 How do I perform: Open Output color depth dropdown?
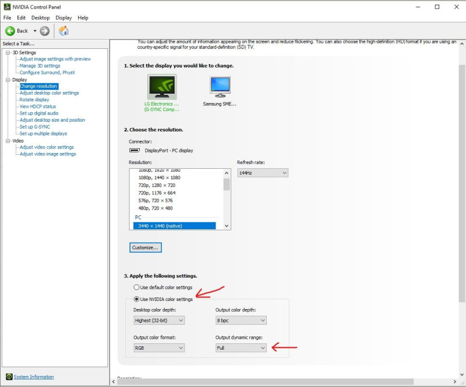coord(241,321)
